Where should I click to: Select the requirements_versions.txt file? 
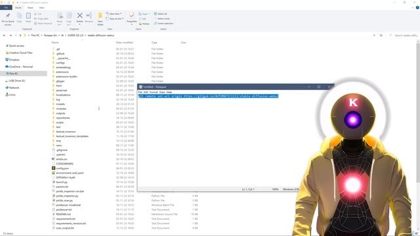click(x=71, y=223)
